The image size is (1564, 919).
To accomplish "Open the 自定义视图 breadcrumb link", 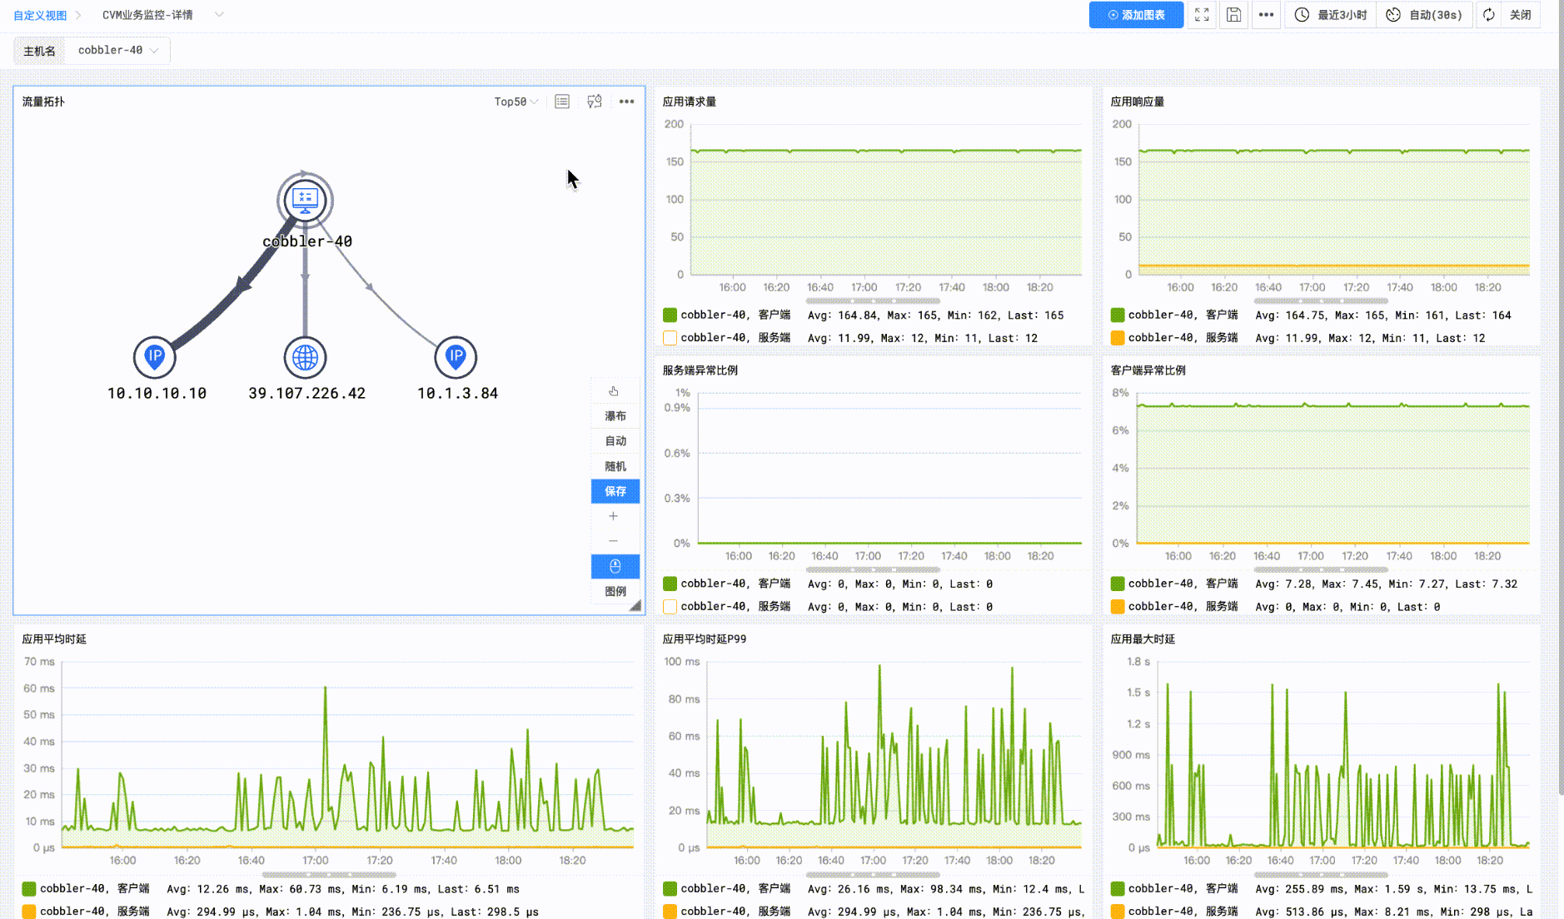I will pyautogui.click(x=40, y=15).
